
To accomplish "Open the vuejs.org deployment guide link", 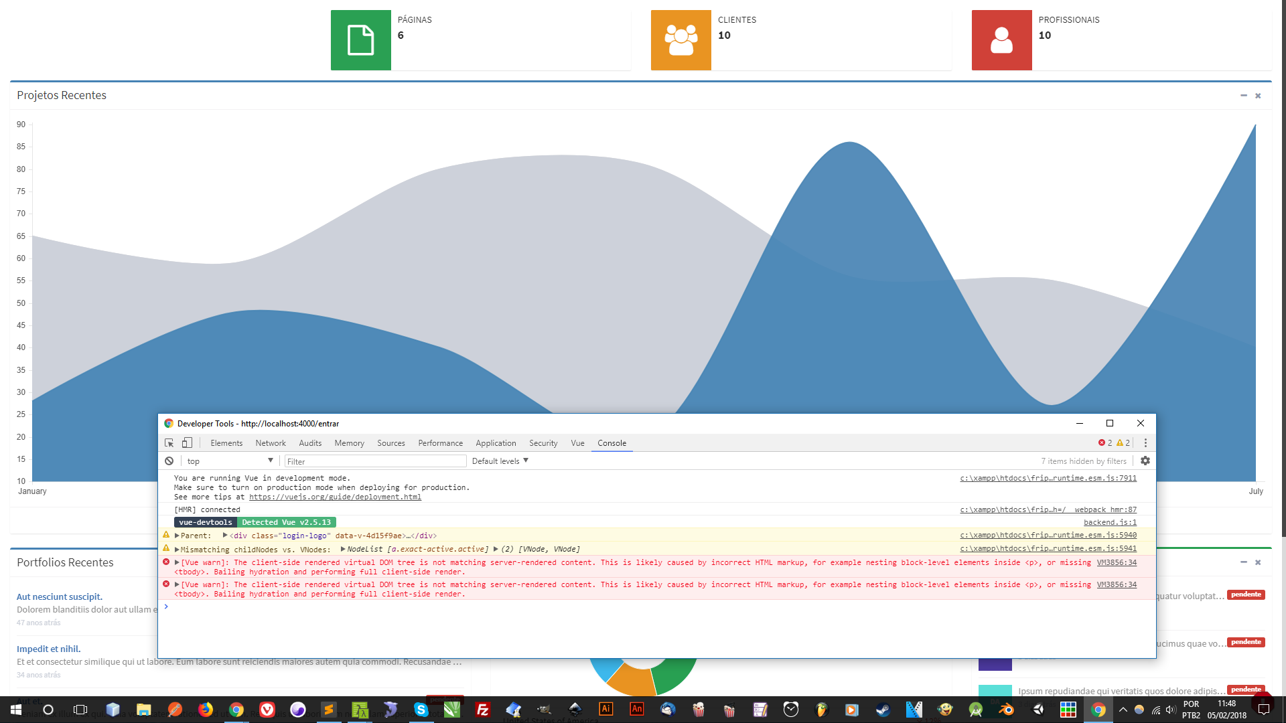I will (335, 497).
